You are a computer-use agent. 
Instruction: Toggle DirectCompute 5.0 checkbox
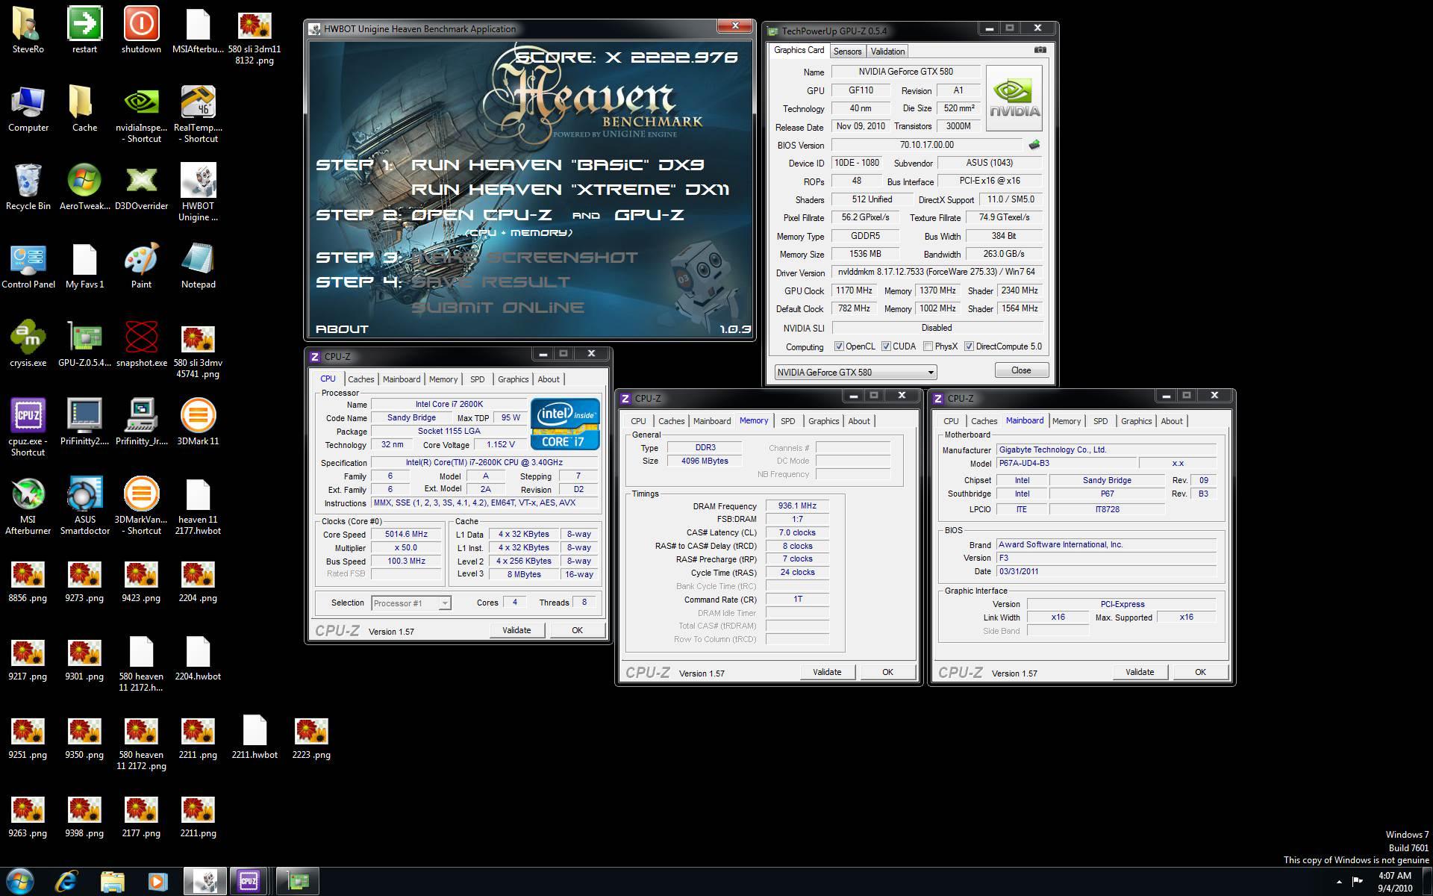(969, 346)
